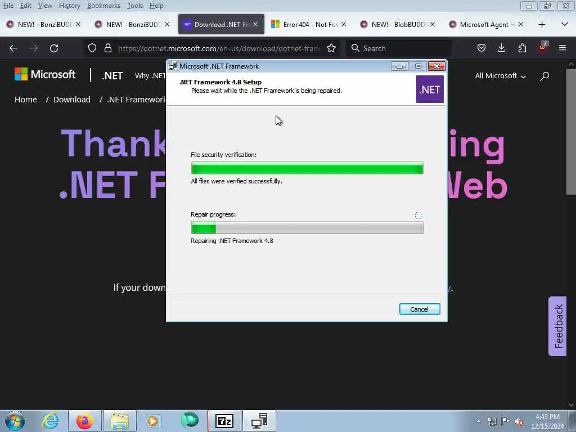The image size is (576, 432).
Task: Open the site search magnifier icon
Action: [x=544, y=76]
